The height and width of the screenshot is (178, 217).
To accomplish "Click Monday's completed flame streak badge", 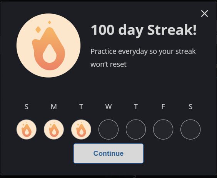I will (x=54, y=130).
